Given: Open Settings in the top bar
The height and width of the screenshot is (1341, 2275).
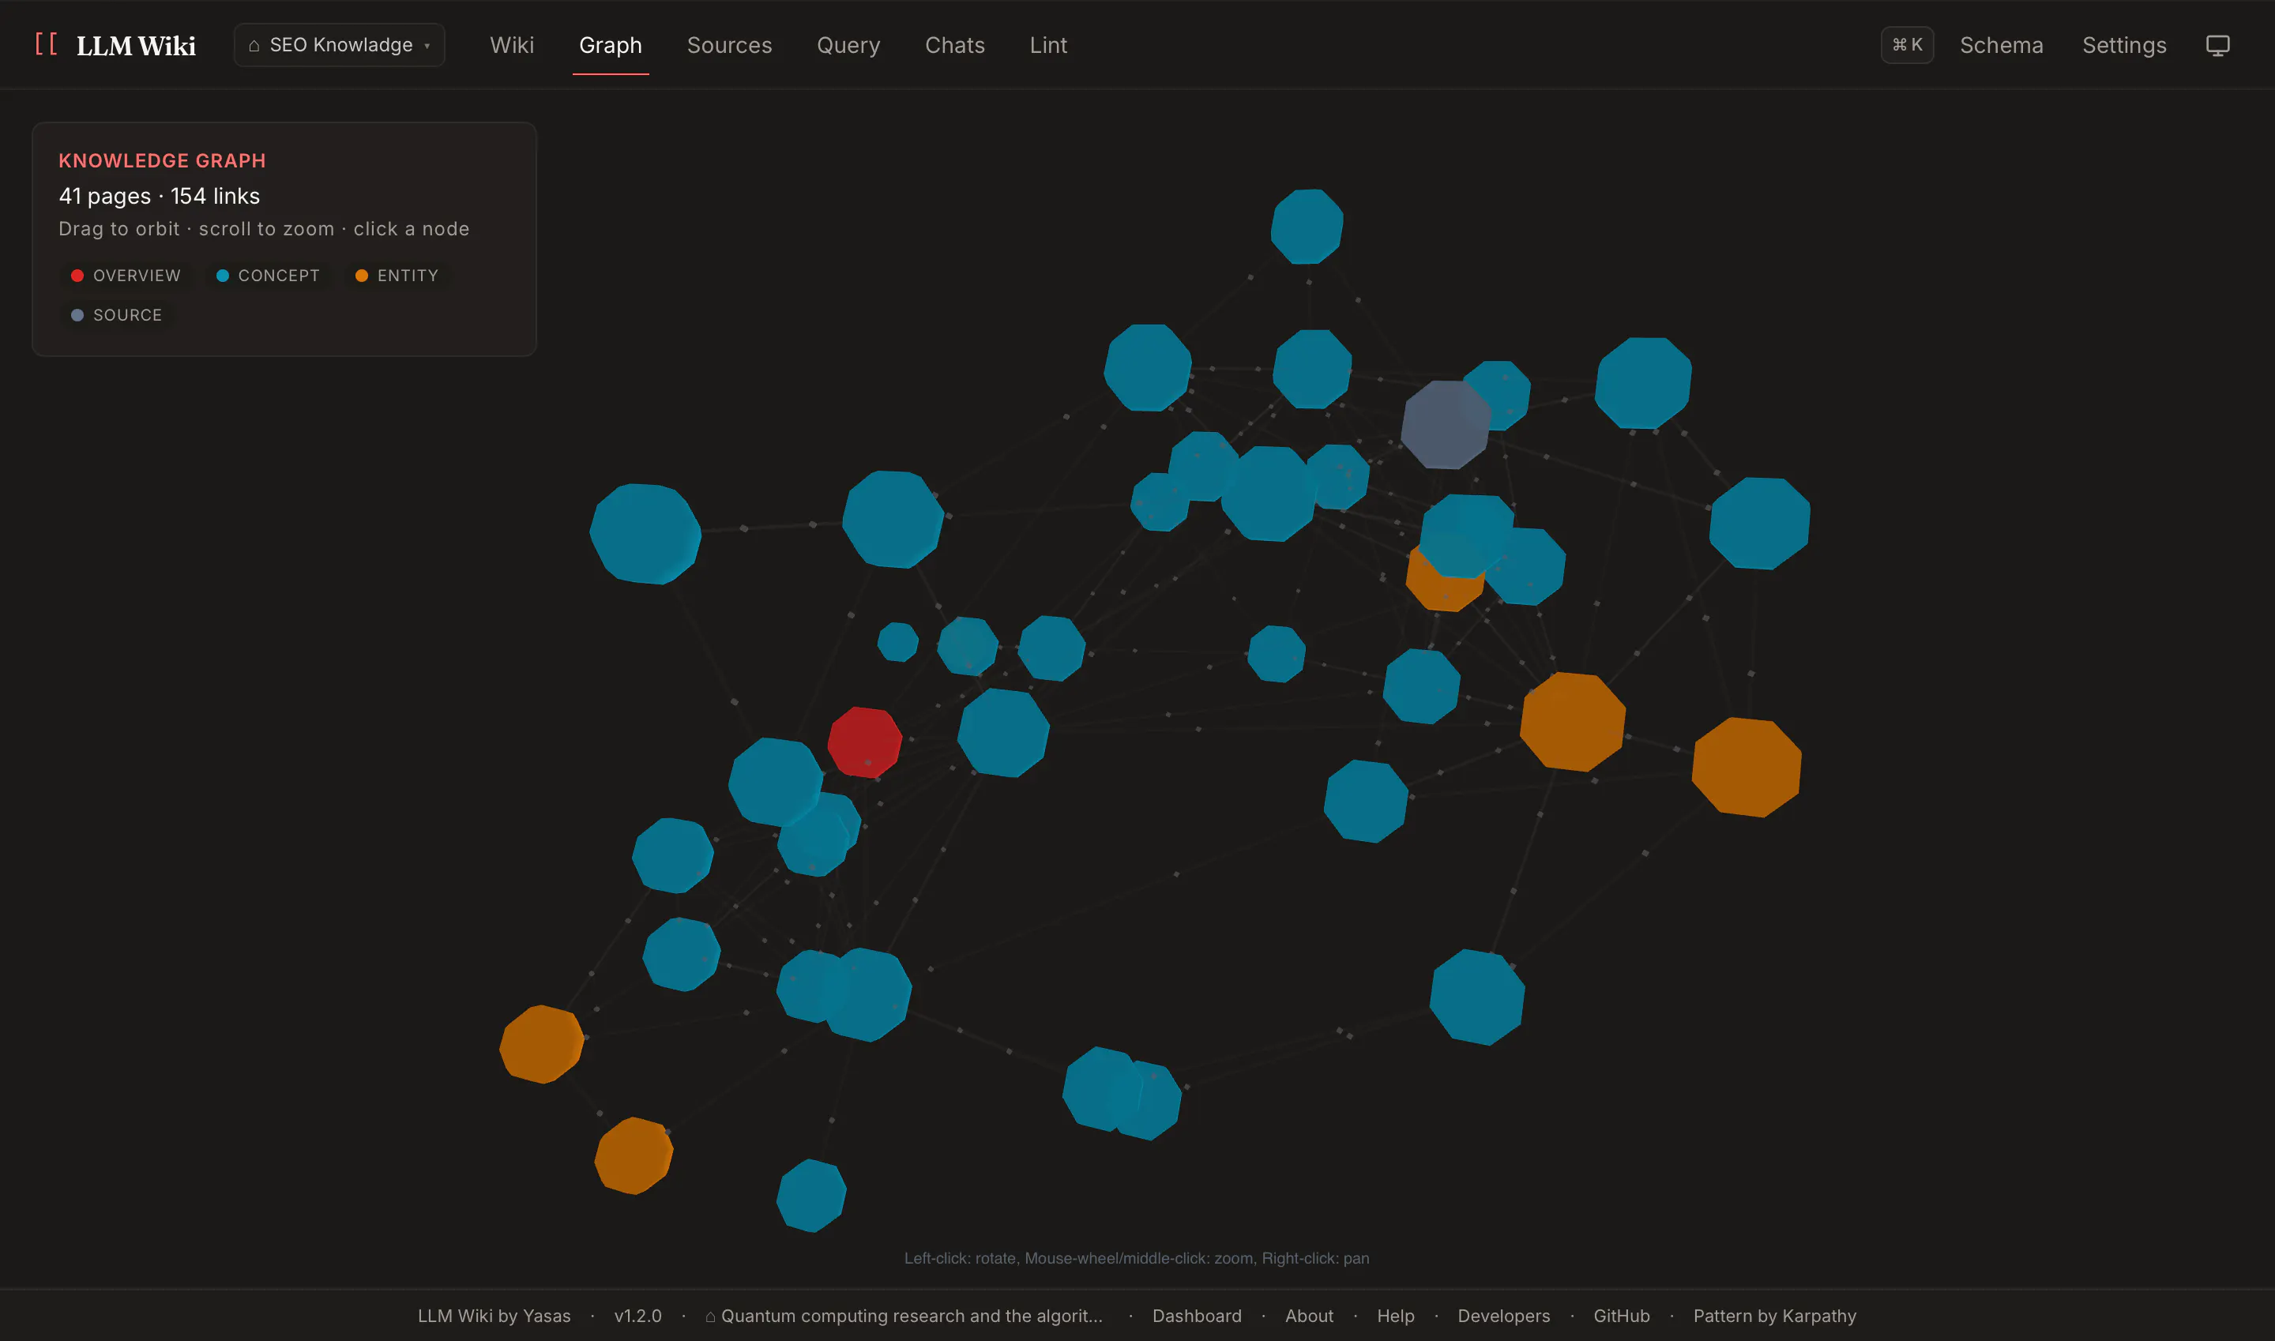Looking at the screenshot, I should pyautogui.click(x=2123, y=45).
